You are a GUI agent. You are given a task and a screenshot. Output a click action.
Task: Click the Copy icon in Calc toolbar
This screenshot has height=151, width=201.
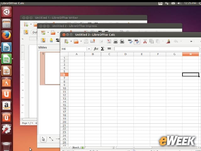(x=151, y=41)
